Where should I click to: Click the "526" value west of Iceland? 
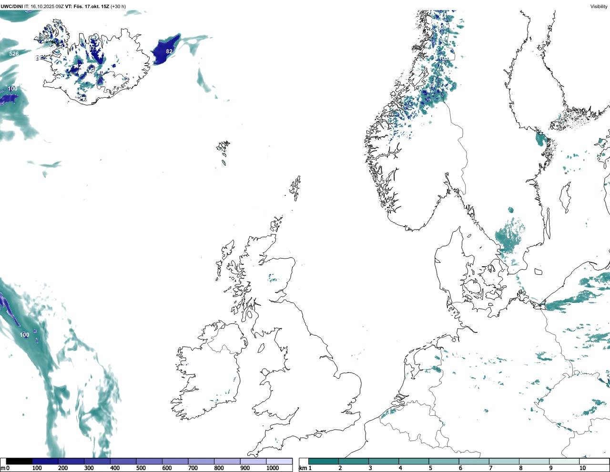click(x=14, y=54)
